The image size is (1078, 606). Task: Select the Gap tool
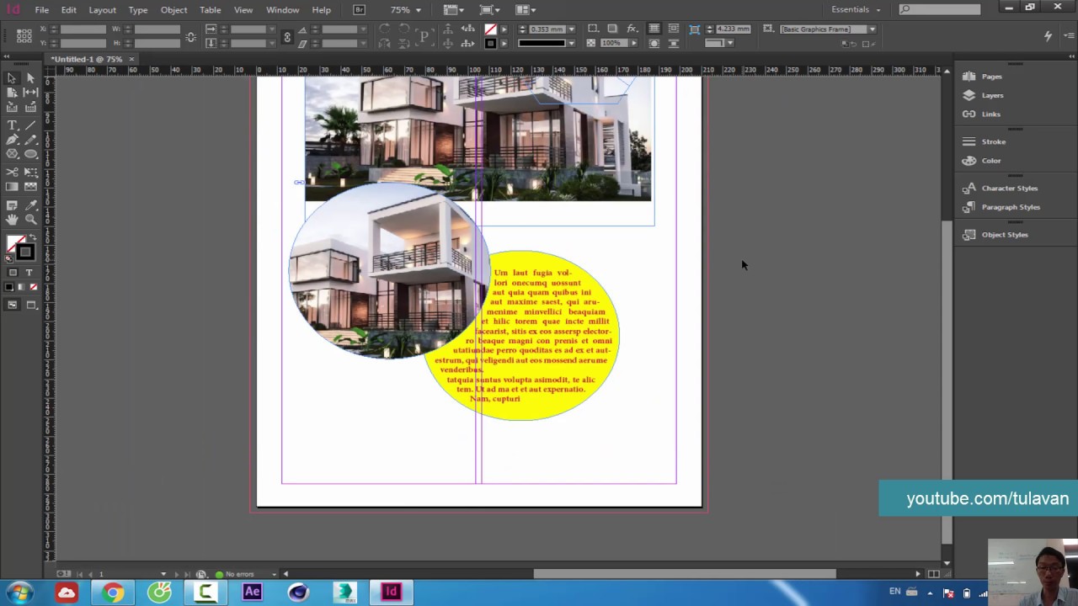coord(30,92)
